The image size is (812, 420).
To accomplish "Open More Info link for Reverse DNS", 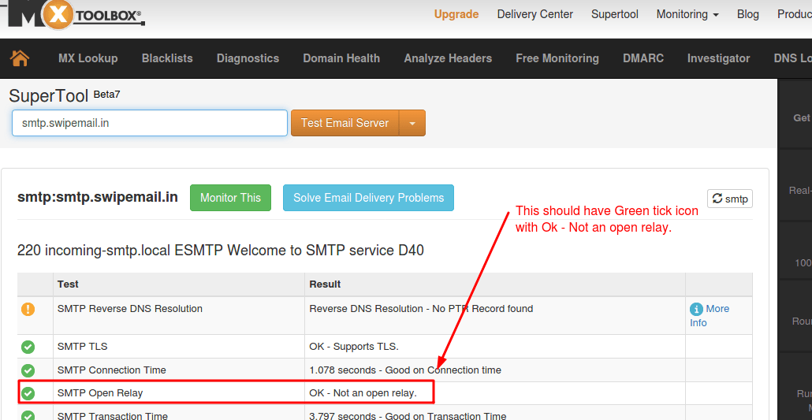I will (x=710, y=315).
